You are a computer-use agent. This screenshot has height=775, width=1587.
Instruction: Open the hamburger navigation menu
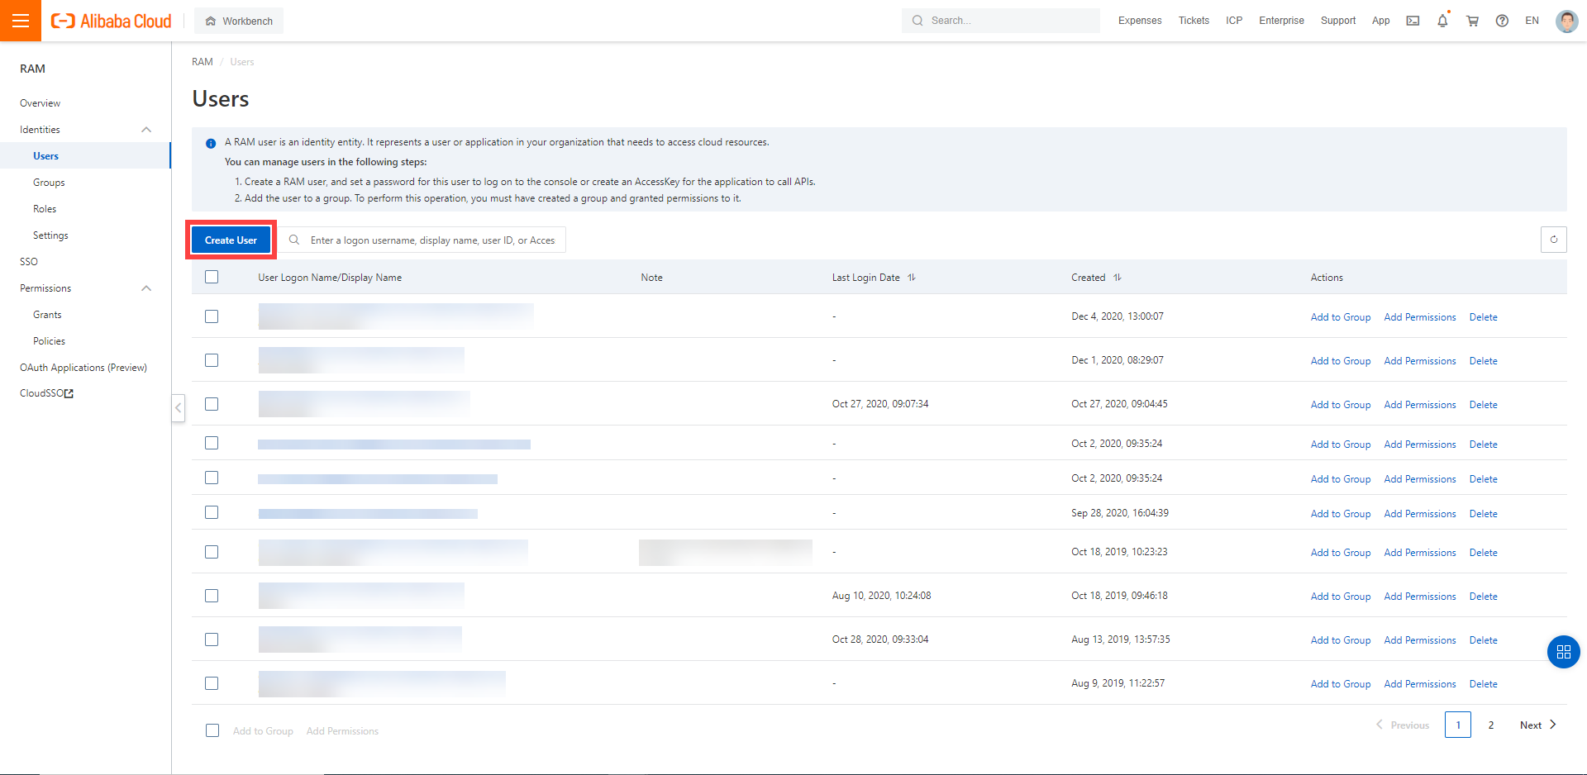coord(21,21)
